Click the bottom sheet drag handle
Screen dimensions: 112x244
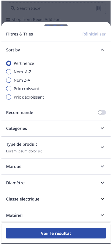[x=56, y=25]
